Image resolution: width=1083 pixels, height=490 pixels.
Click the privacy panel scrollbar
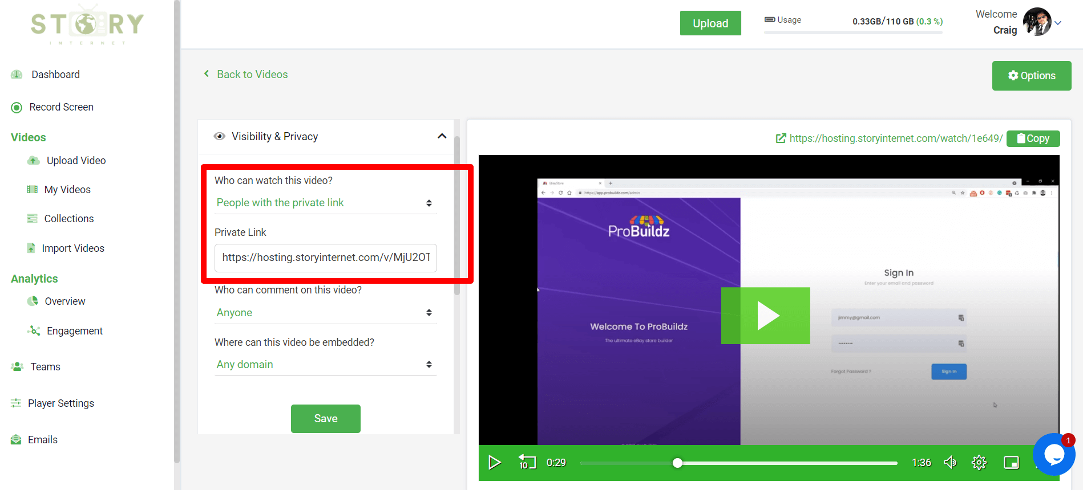456,215
